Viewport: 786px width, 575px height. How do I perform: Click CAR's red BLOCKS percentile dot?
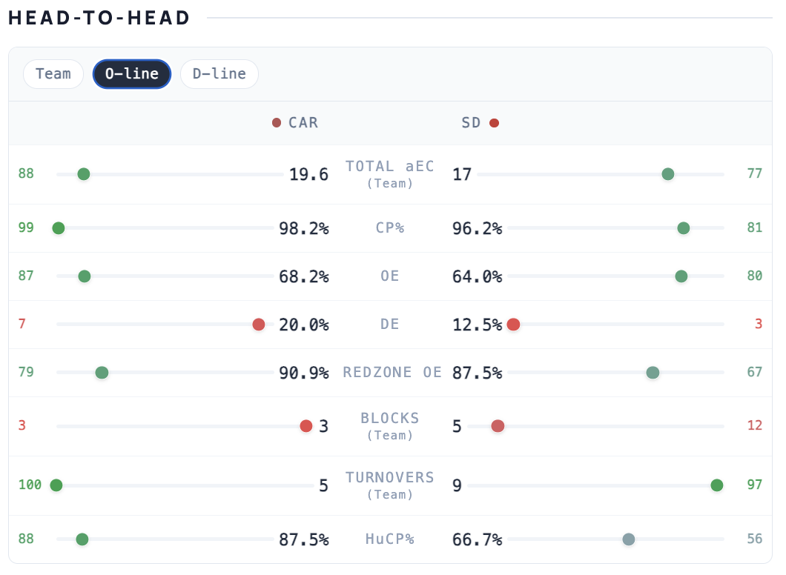coord(306,426)
